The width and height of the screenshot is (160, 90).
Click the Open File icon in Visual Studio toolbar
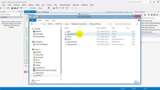(x=12, y=8)
